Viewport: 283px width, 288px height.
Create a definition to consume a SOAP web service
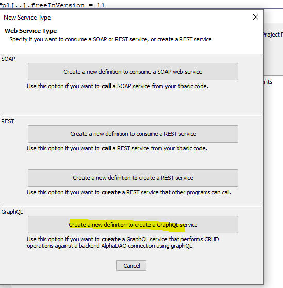tap(133, 72)
